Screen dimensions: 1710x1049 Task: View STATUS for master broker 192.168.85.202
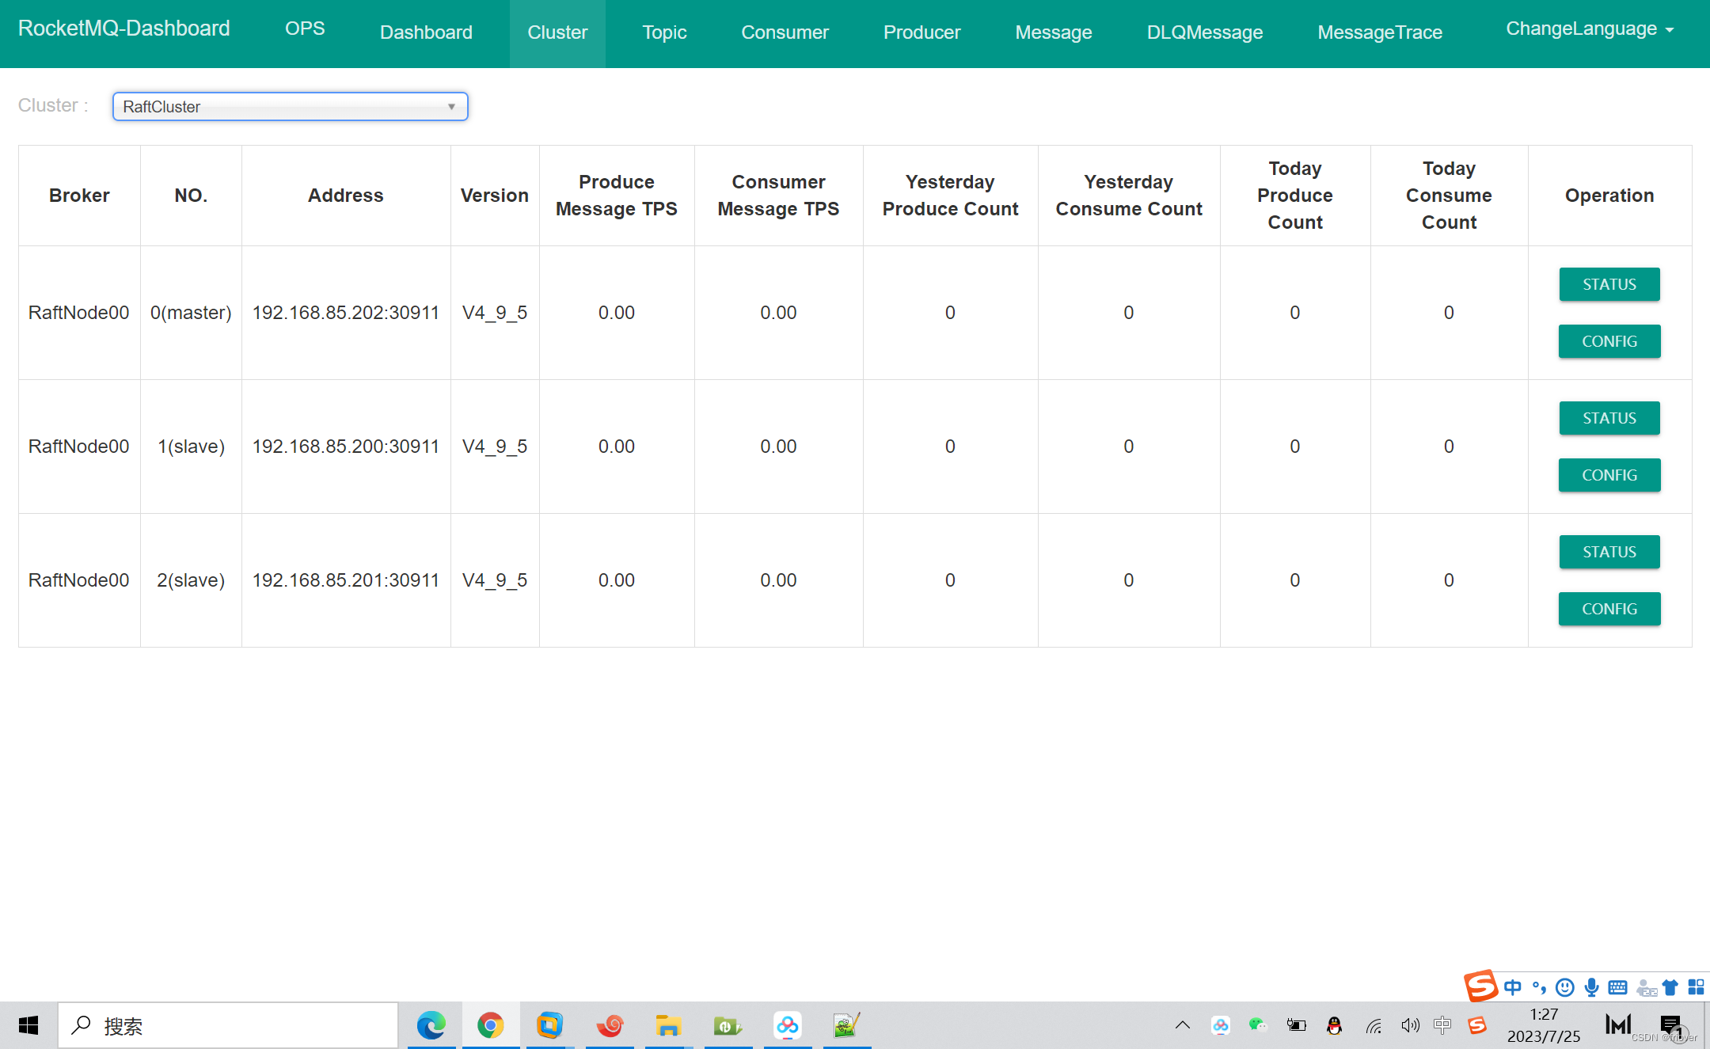(x=1609, y=284)
